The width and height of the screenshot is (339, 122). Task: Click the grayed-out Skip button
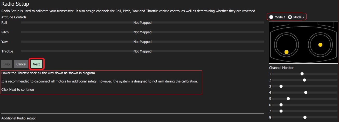click(x=6, y=64)
